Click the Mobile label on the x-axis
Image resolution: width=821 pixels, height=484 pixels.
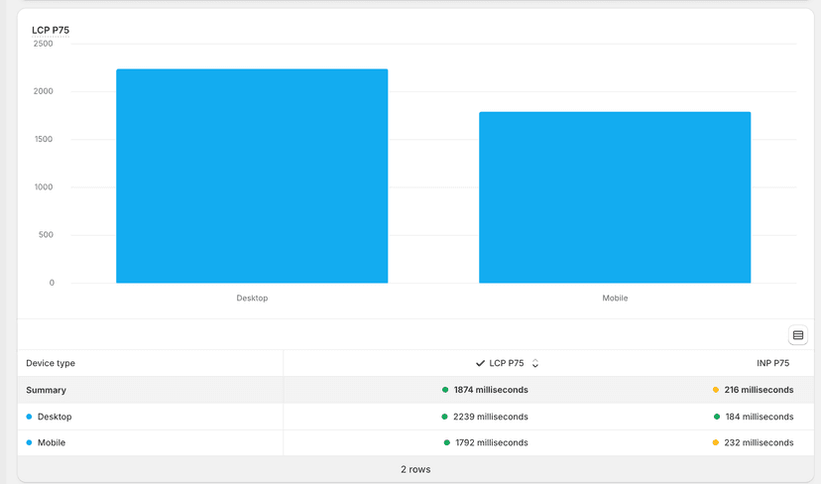615,299
